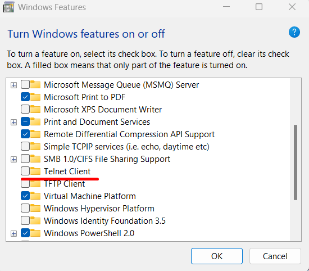Enable the Telnet Client checkbox
The image size is (309, 271).
[25, 171]
